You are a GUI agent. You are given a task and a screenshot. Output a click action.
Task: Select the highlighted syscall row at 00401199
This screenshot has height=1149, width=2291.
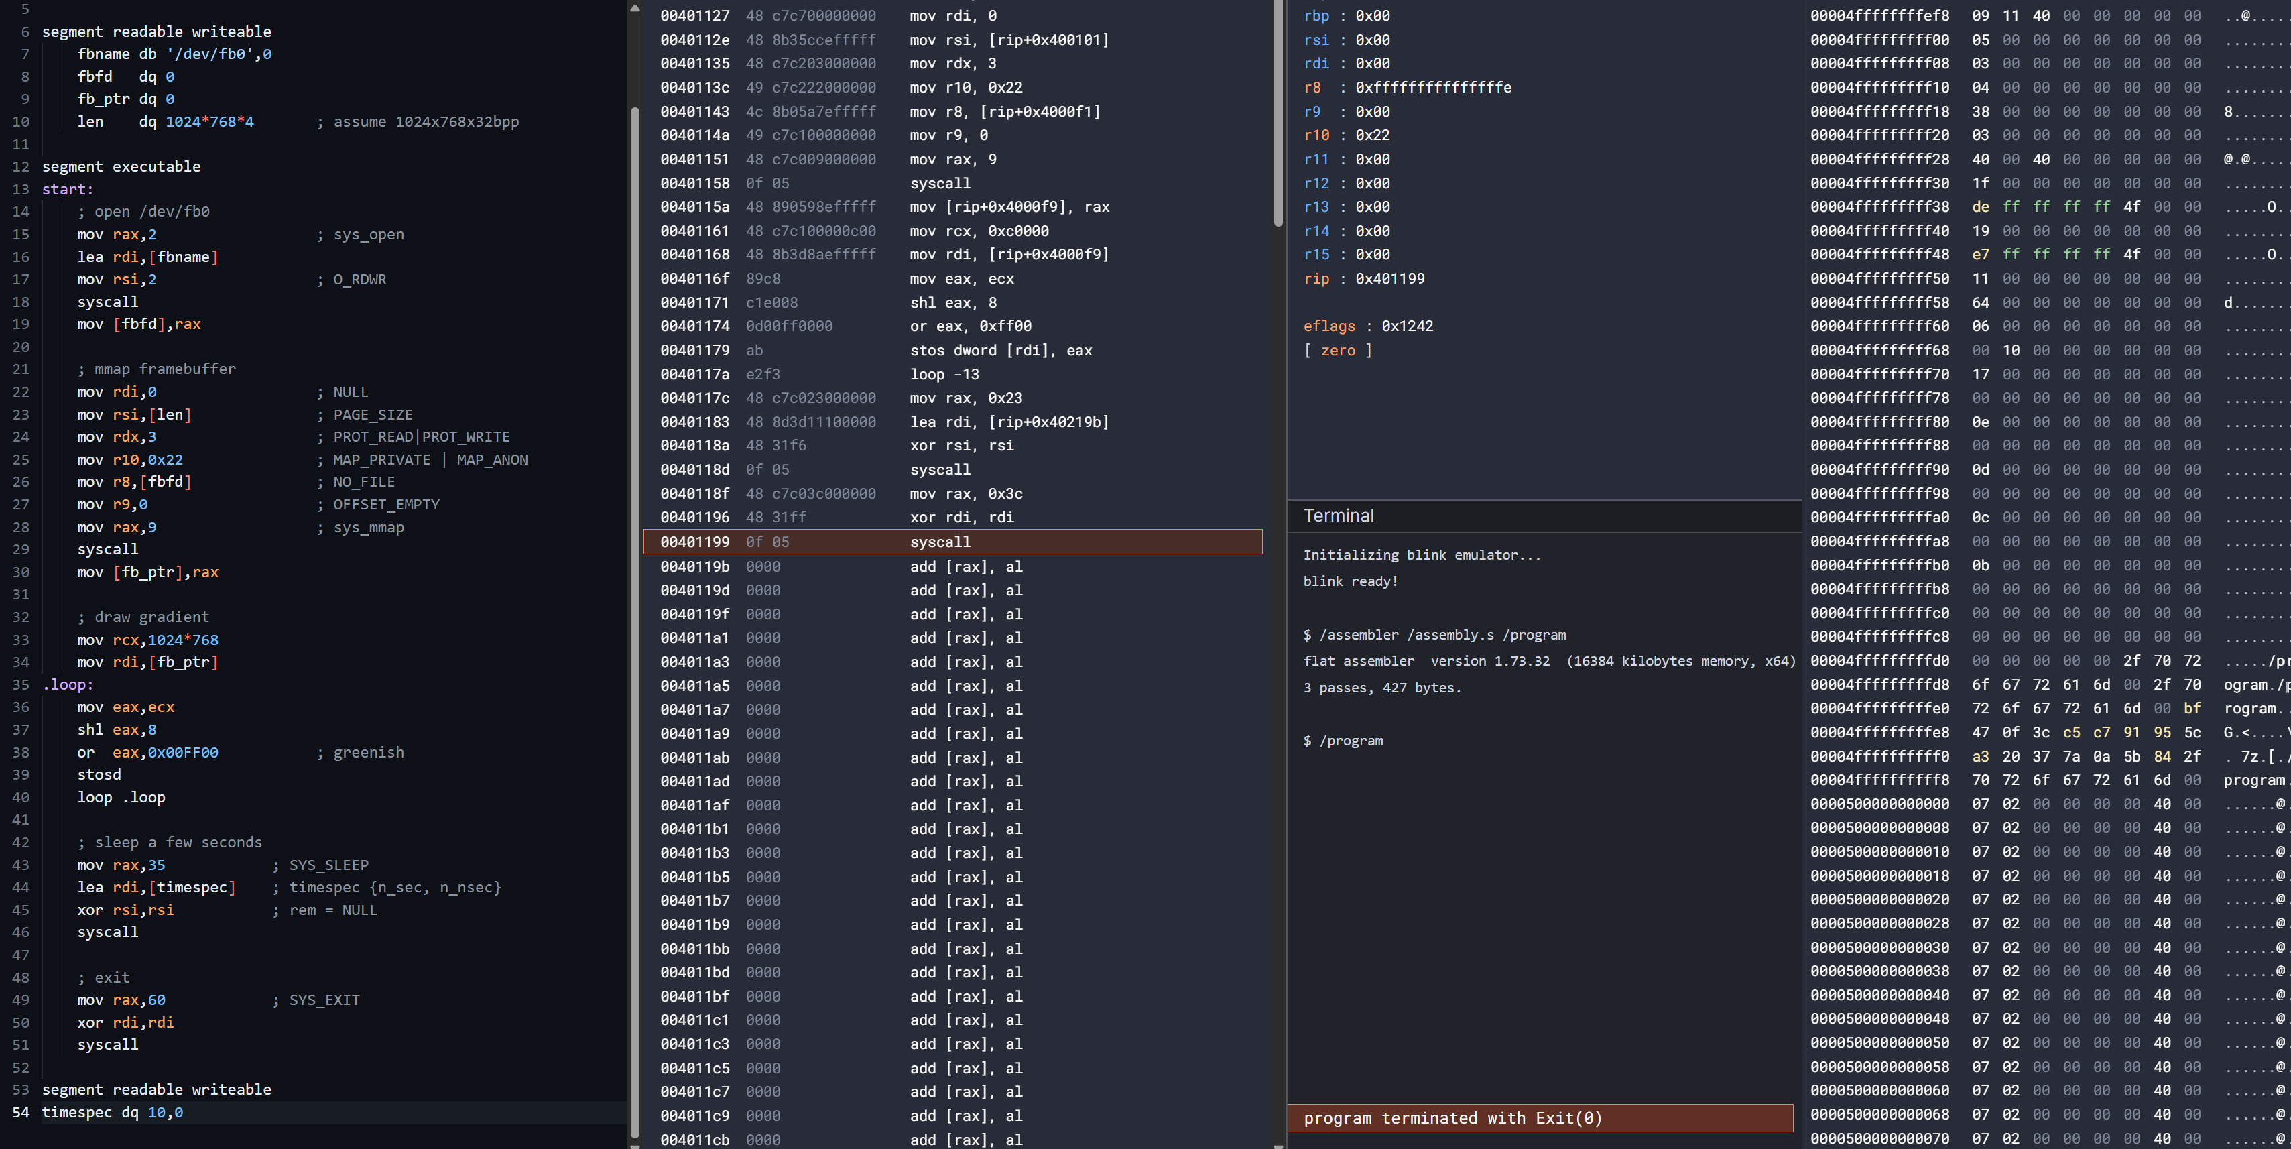pos(952,542)
